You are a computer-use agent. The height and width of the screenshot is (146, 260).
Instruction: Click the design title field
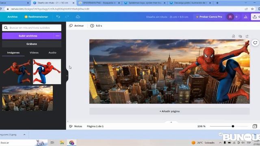click(167, 17)
